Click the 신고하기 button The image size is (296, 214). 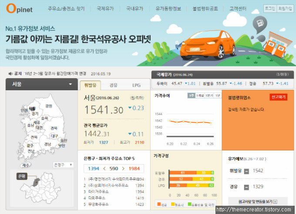click(279, 97)
